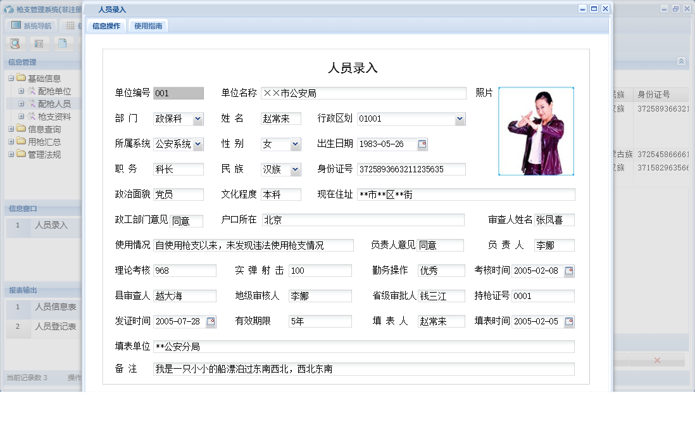Open the document toolbar icon
The width and height of the screenshot is (695, 434).
[61, 42]
